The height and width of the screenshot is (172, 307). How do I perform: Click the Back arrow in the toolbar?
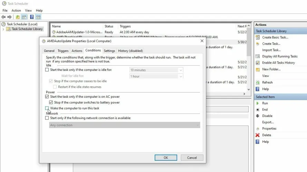tap(3, 17)
